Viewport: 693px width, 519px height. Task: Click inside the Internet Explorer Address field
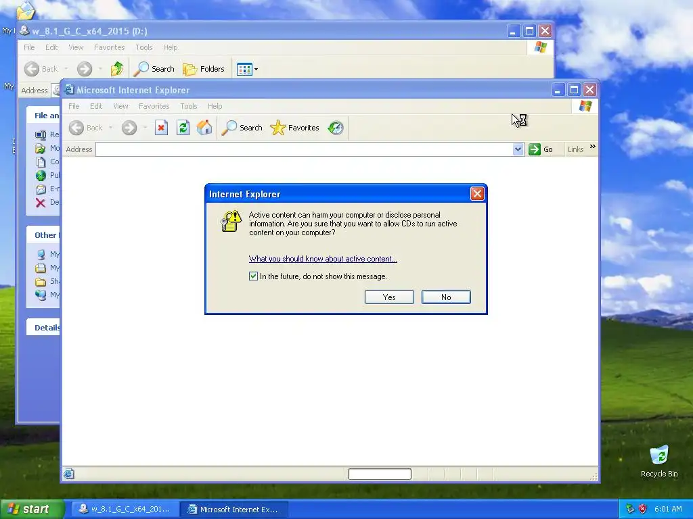304,149
